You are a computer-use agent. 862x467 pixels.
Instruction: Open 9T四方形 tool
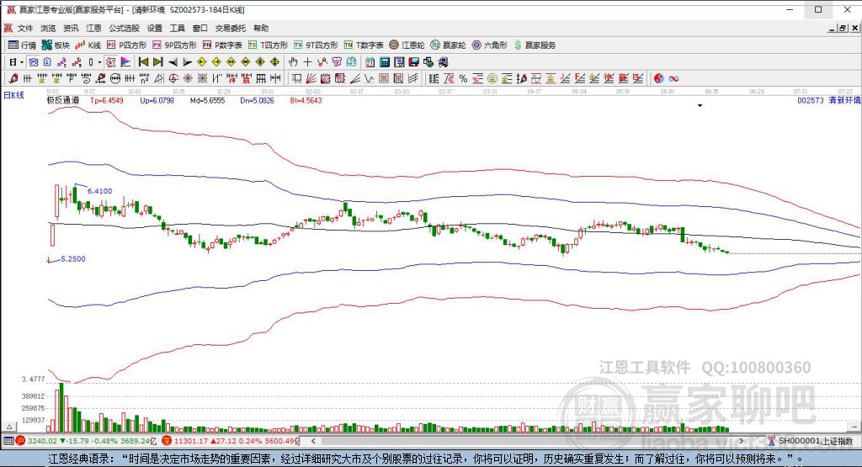(x=316, y=45)
